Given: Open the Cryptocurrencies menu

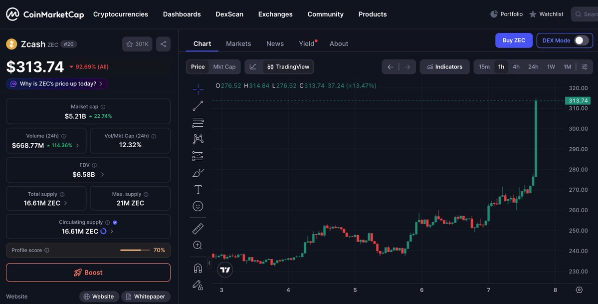Looking at the screenshot, I should tap(121, 14).
